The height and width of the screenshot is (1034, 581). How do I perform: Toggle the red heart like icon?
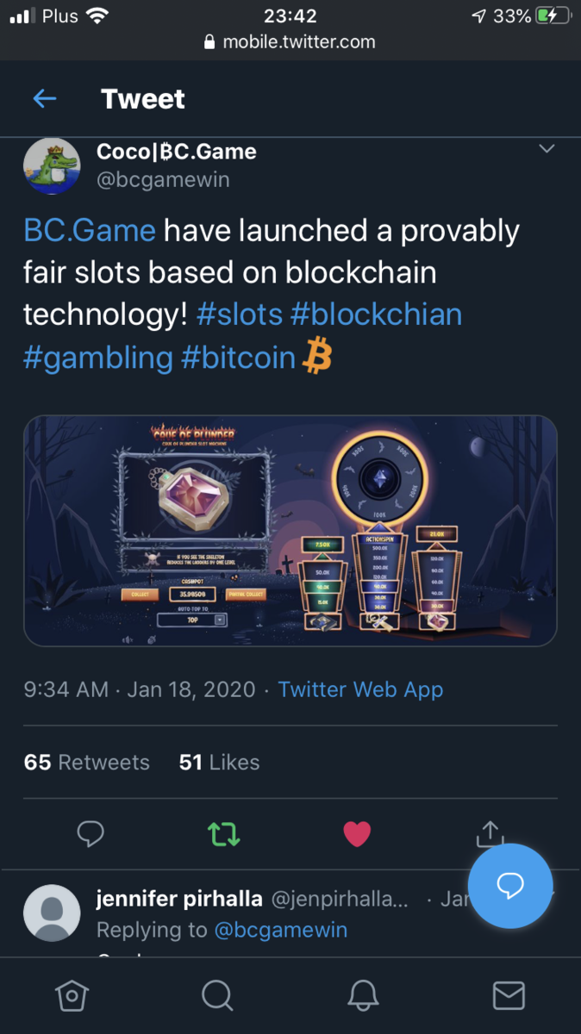[357, 832]
